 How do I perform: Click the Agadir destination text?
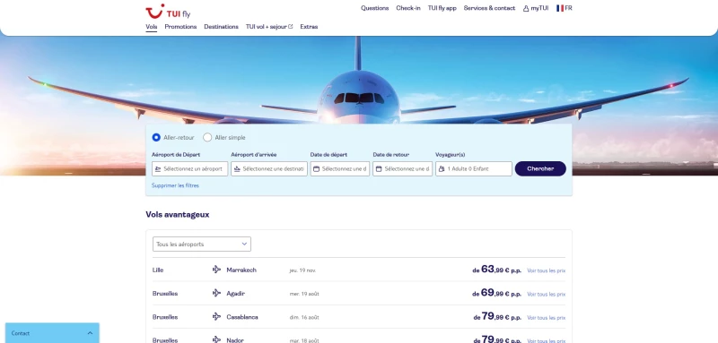click(x=236, y=294)
